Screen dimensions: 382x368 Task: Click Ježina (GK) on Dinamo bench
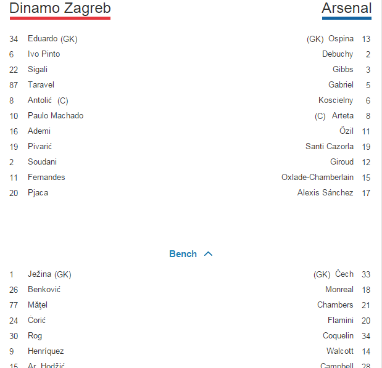click(x=49, y=274)
